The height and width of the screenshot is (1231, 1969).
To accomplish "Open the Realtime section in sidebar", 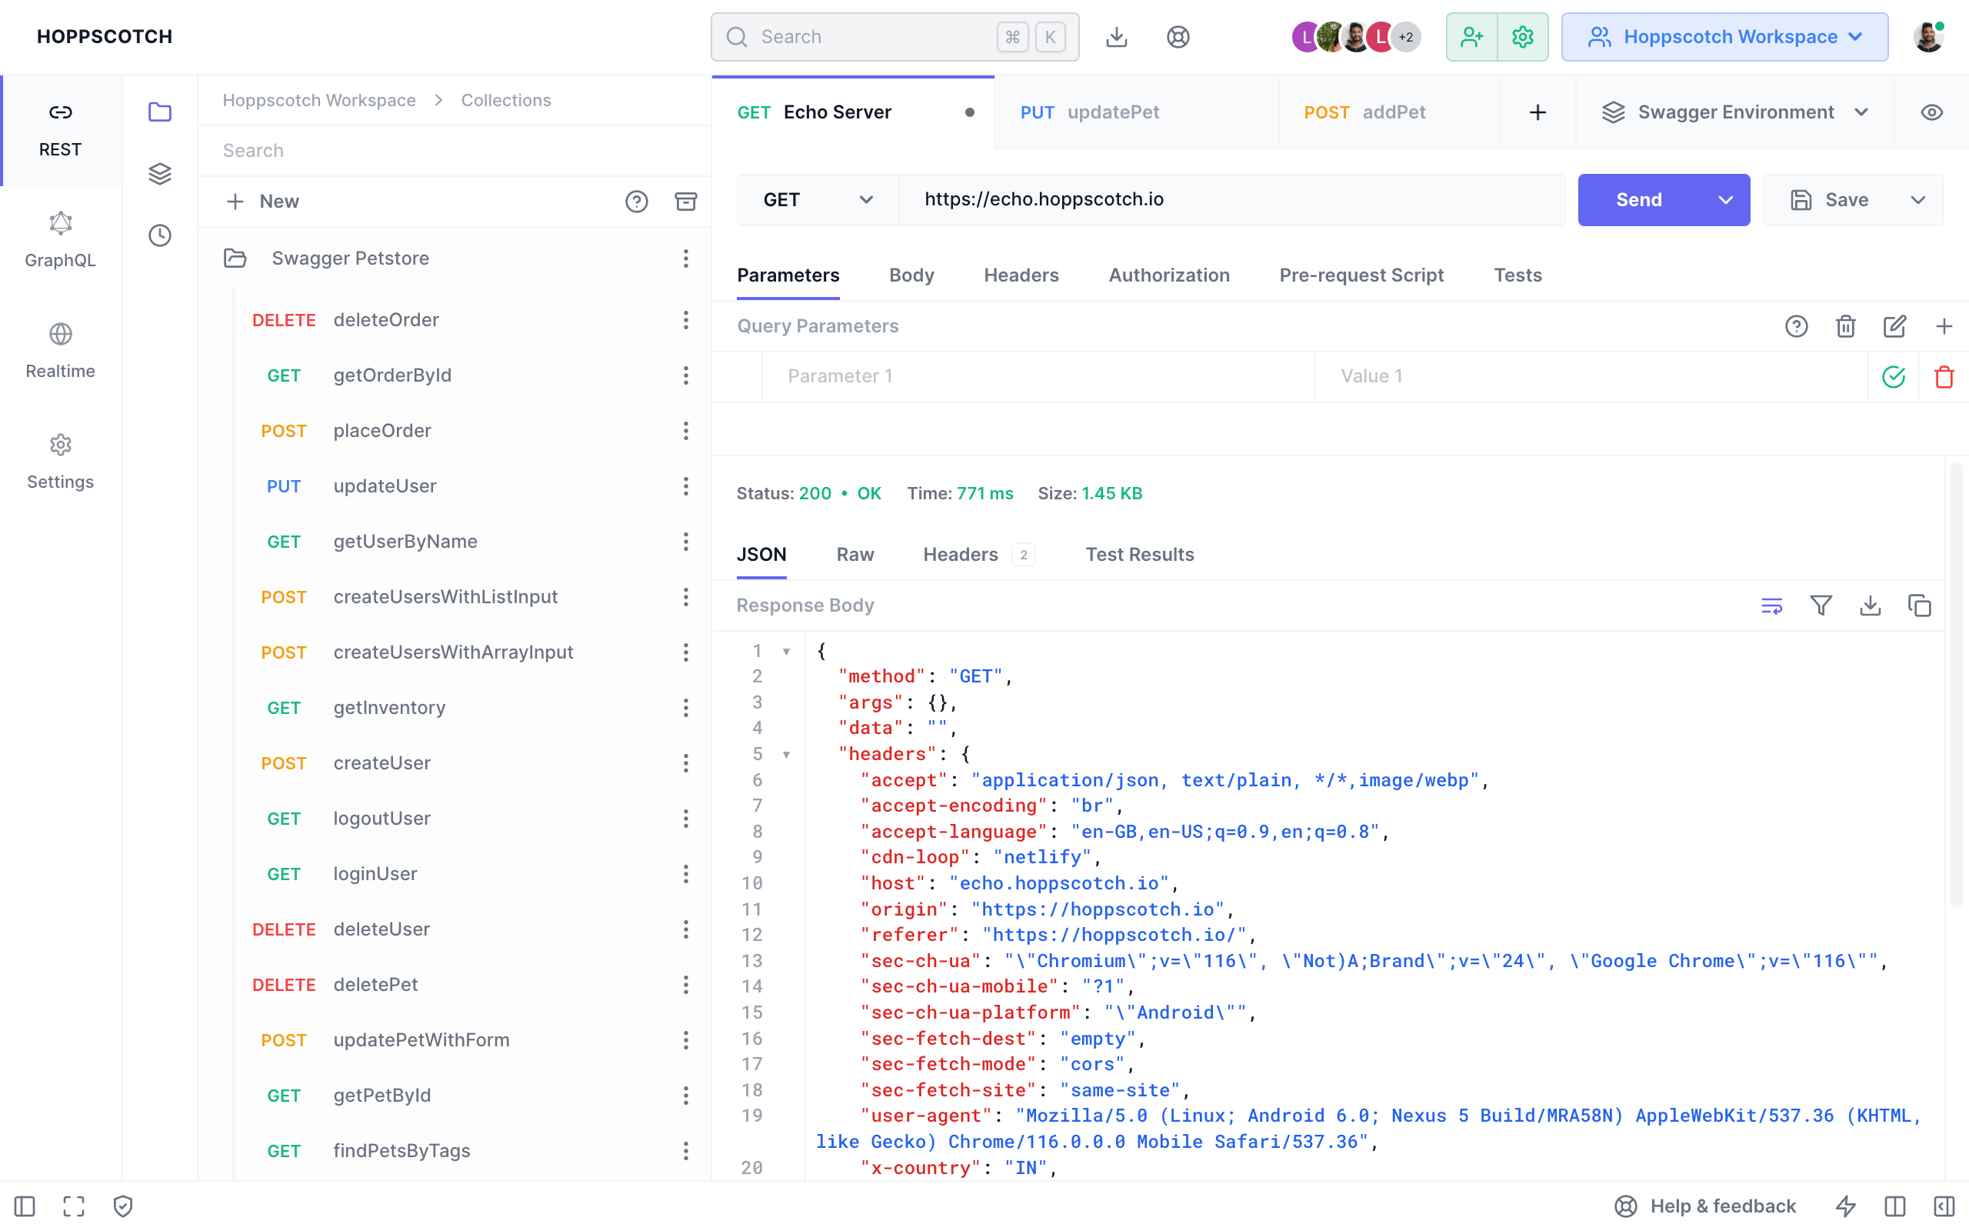I will pyautogui.click(x=60, y=350).
